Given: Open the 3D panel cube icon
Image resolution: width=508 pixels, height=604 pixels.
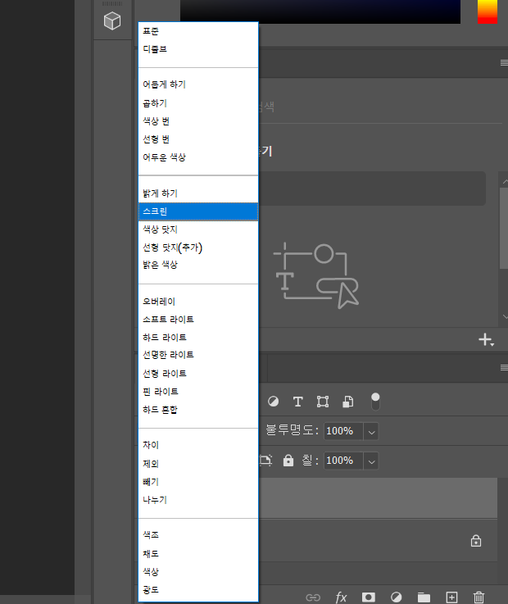Looking at the screenshot, I should coord(112,20).
